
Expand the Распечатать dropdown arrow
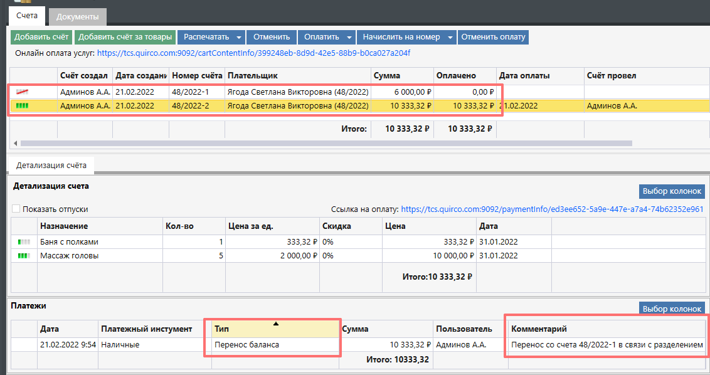(x=239, y=37)
